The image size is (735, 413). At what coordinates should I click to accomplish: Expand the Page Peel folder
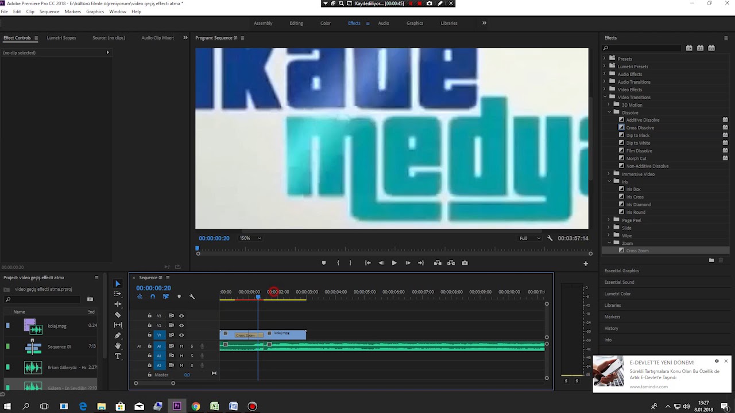tap(609, 220)
